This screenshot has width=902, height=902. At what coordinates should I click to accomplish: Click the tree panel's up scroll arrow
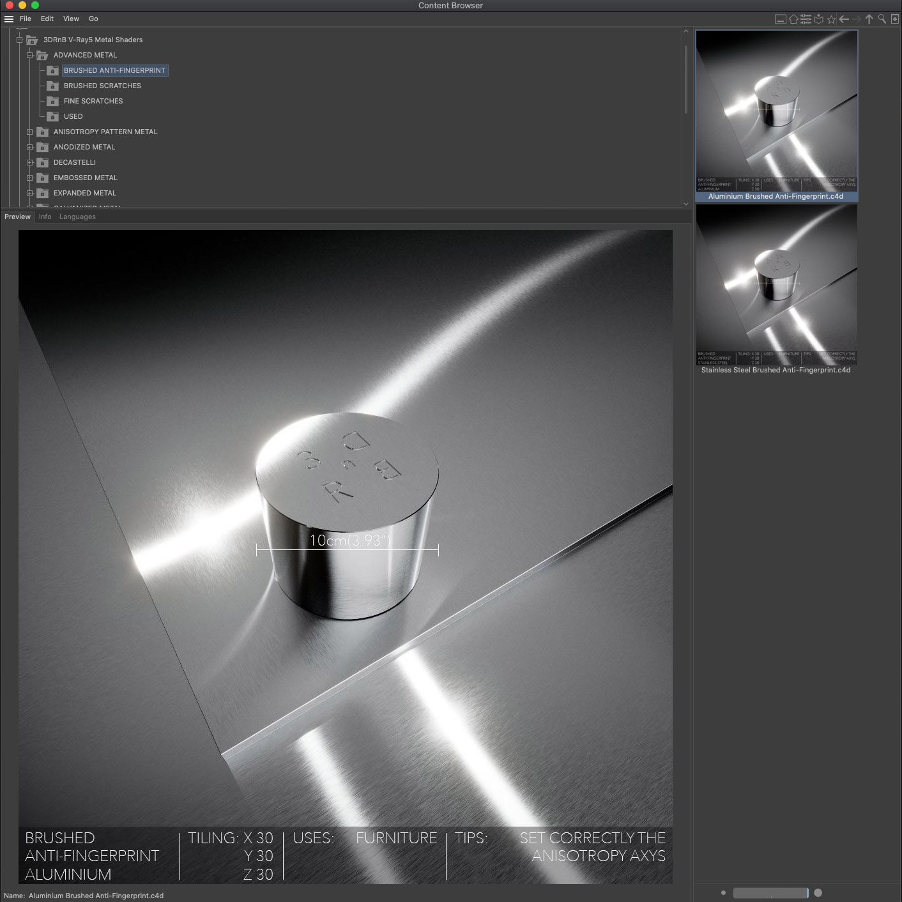[x=686, y=31]
